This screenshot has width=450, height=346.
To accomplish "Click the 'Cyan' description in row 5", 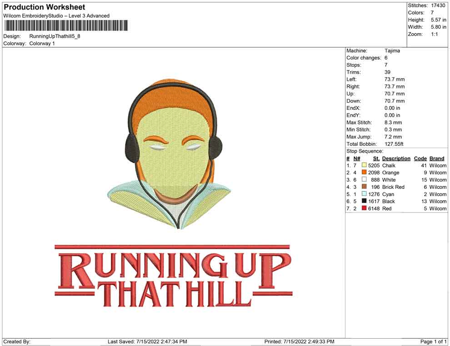I will [x=388, y=194].
